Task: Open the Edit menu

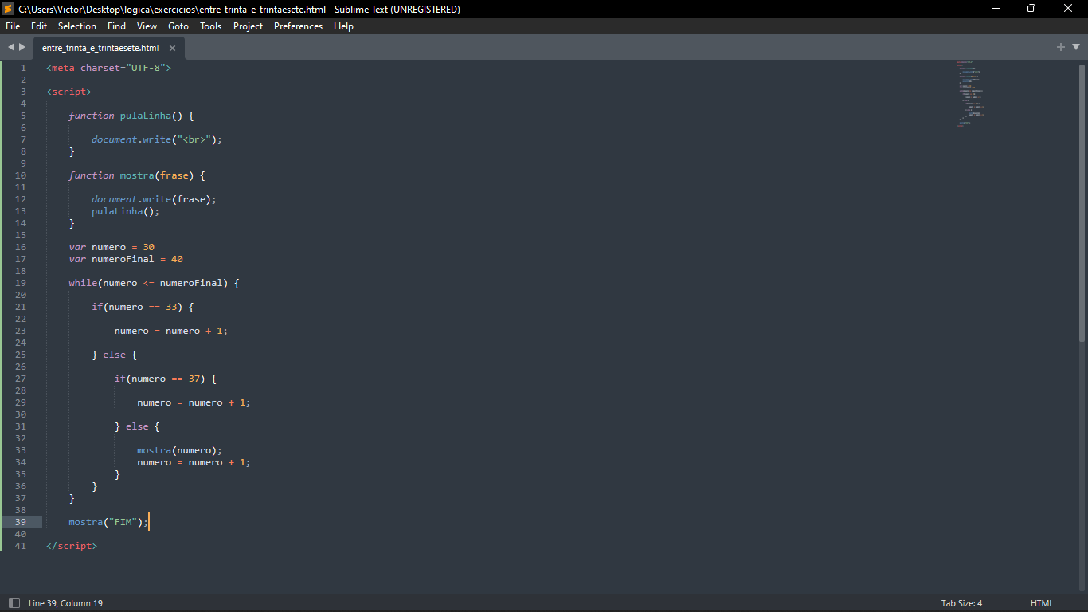Action: point(39,26)
